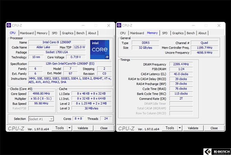The image size is (231, 155).
Task: Click Close button in right CPU-Z window
Action: (x=214, y=128)
